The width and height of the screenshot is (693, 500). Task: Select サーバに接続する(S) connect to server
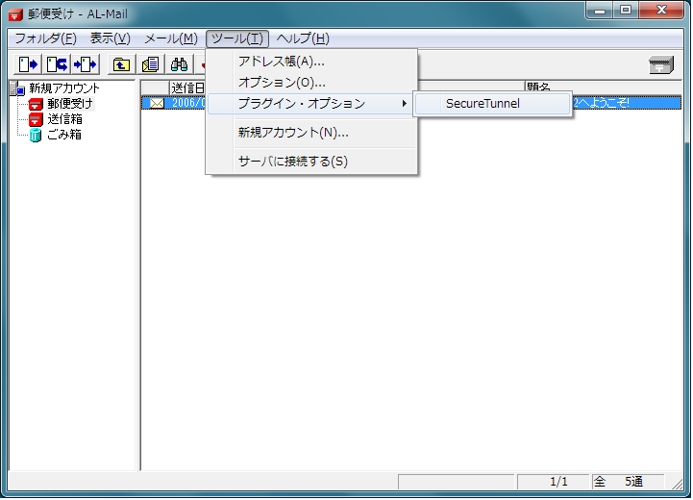point(292,161)
